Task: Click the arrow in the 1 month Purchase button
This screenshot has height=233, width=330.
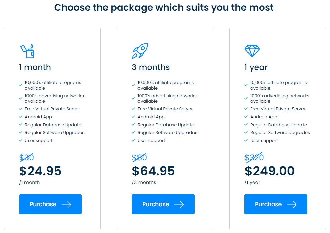Action: pyautogui.click(x=66, y=205)
